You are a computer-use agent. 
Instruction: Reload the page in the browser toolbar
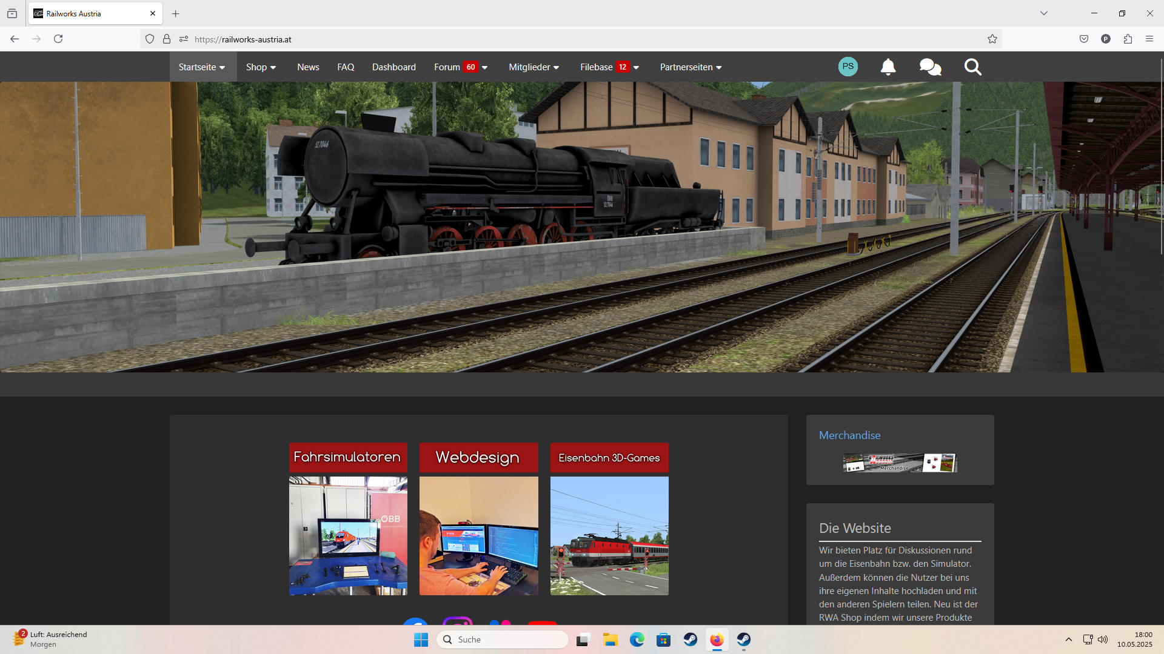[x=58, y=39]
